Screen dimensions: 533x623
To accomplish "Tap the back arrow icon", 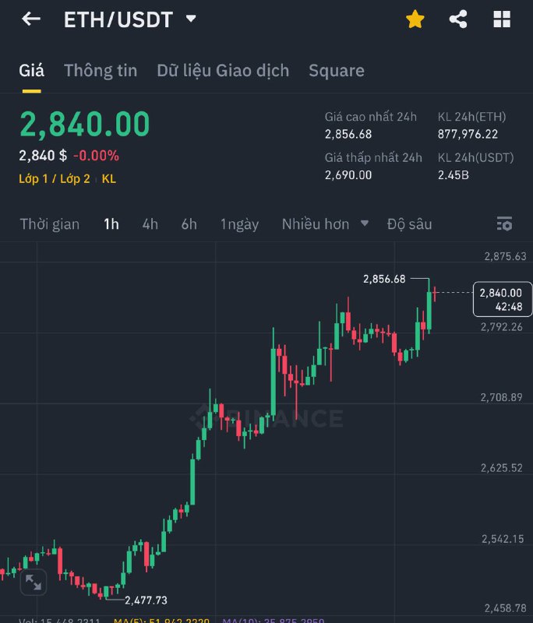I will (x=31, y=19).
